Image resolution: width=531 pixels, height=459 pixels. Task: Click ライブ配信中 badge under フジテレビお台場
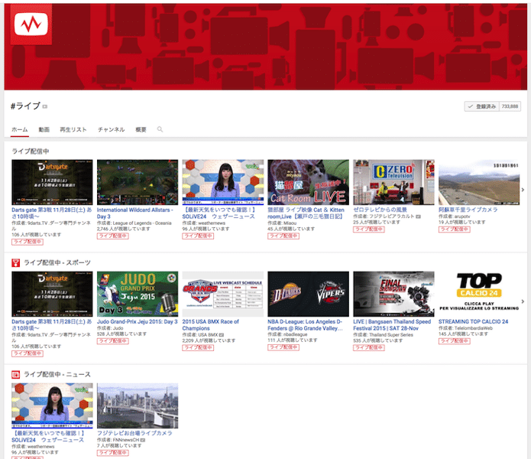113,453
